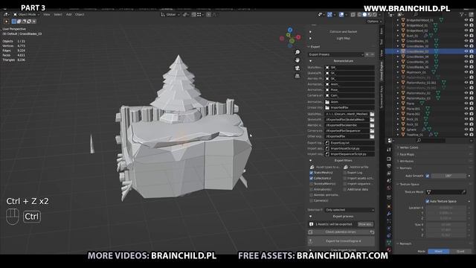The height and width of the screenshot is (268, 476).
Task: Toggle the Auto Smooth checkbox
Action: (x=428, y=176)
